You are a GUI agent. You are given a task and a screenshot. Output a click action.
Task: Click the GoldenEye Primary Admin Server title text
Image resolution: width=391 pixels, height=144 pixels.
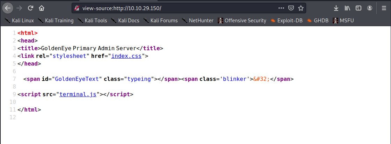point(88,48)
